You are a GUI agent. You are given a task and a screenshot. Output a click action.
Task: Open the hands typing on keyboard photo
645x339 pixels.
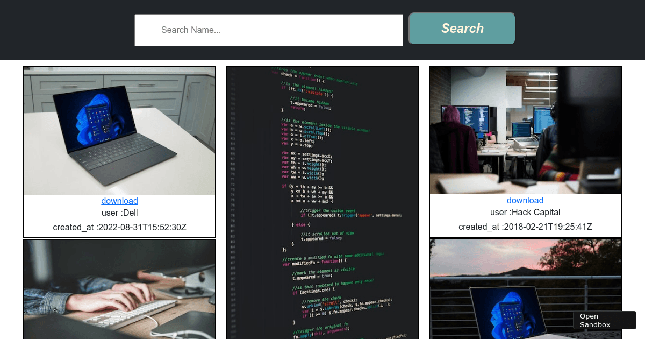(119, 289)
